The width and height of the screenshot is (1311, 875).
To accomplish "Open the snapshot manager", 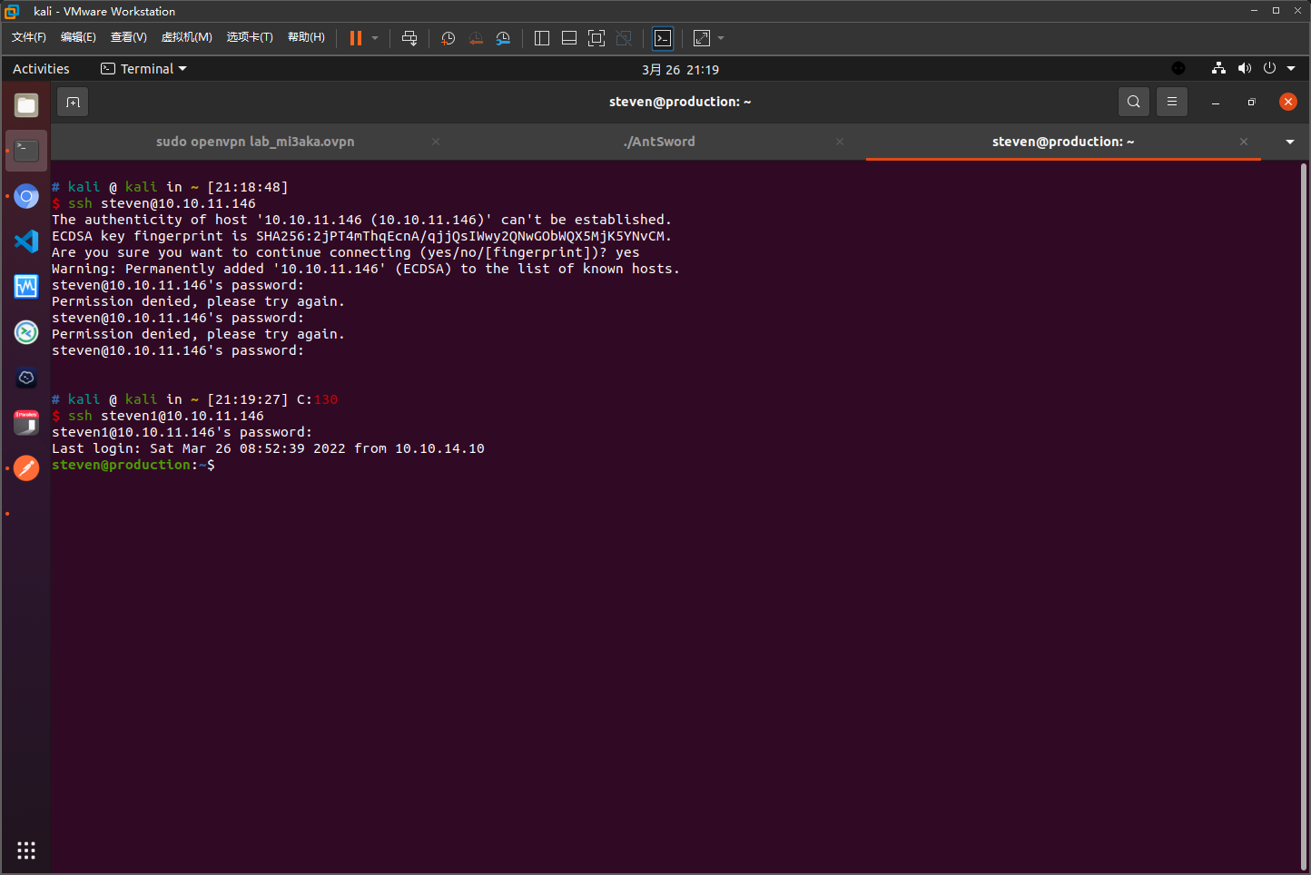I will point(503,38).
